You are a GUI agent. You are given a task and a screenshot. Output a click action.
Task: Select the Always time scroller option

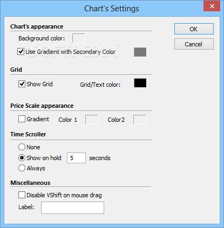(22, 168)
